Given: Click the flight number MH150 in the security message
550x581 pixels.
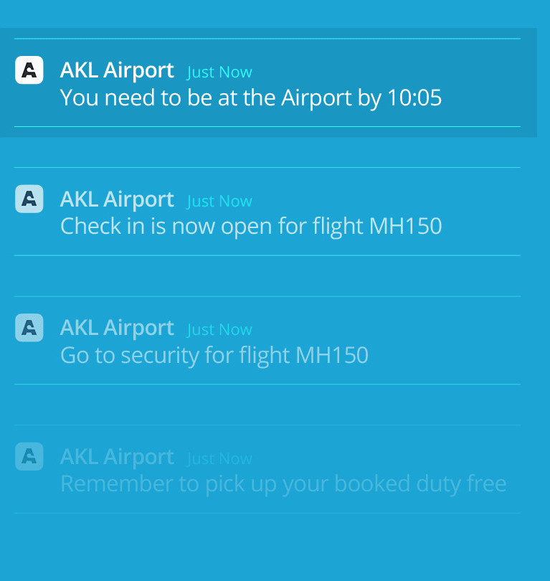Looking at the screenshot, I should click(x=332, y=354).
